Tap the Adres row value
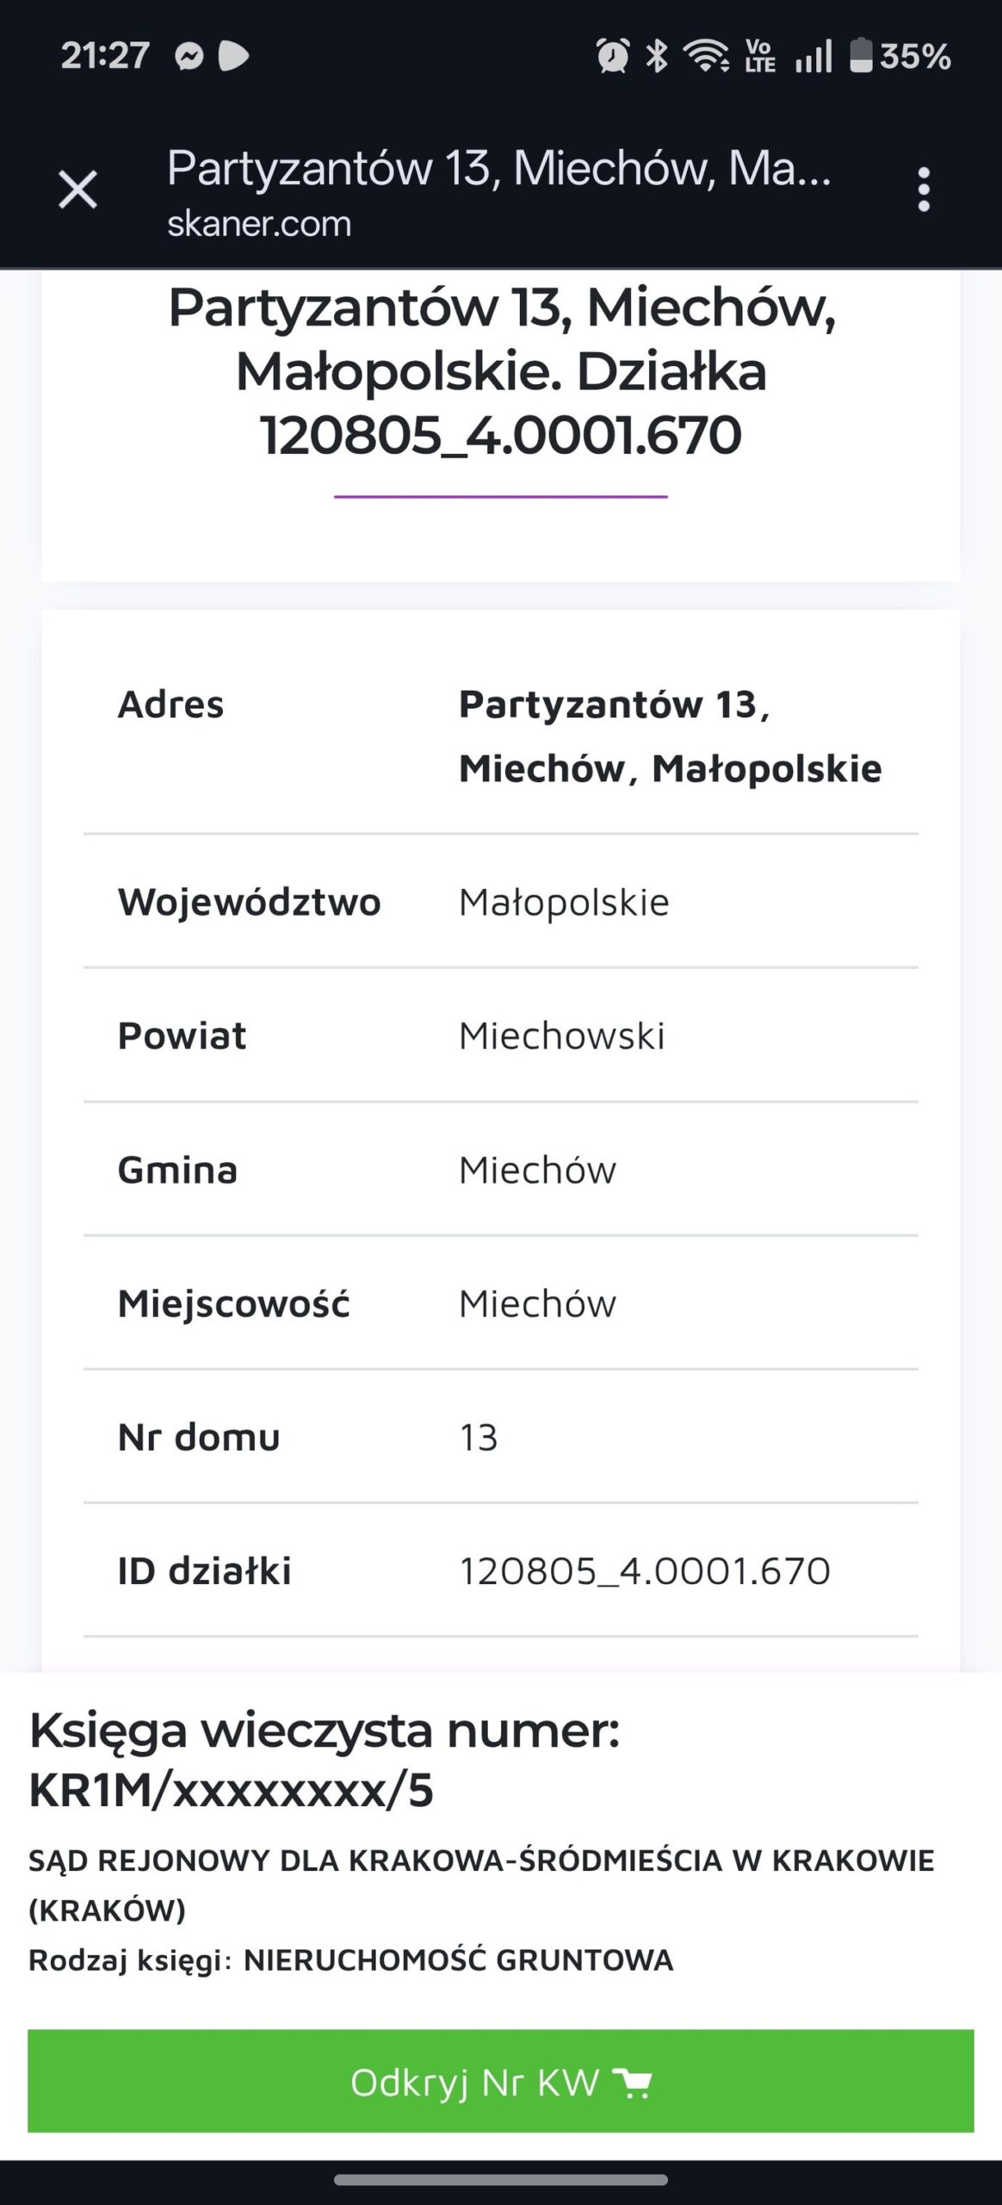 click(670, 736)
